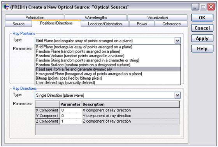Click the Apply button
218x147 pixels.
(x=202, y=38)
